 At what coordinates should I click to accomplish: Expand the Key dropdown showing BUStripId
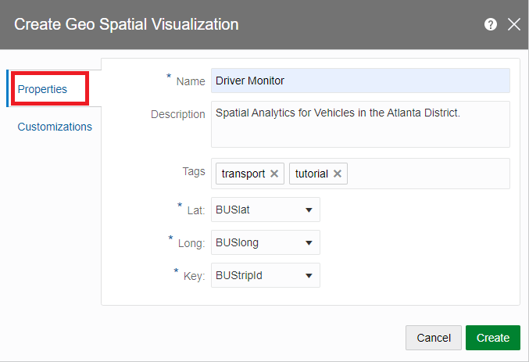click(x=266, y=275)
